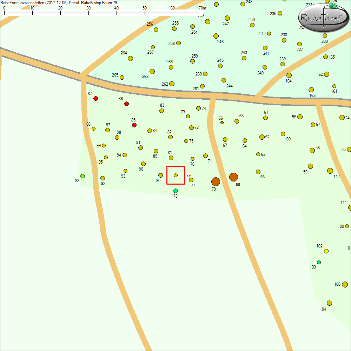Viewport: 351px width, 351px height.
Task: Click the tree 104 marker
Action: click(329, 303)
